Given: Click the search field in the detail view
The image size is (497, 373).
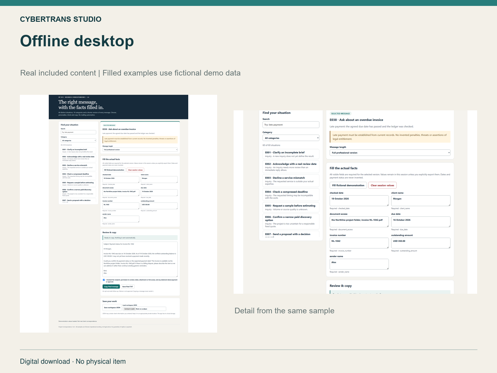Looking at the screenshot, I should coord(291,125).
